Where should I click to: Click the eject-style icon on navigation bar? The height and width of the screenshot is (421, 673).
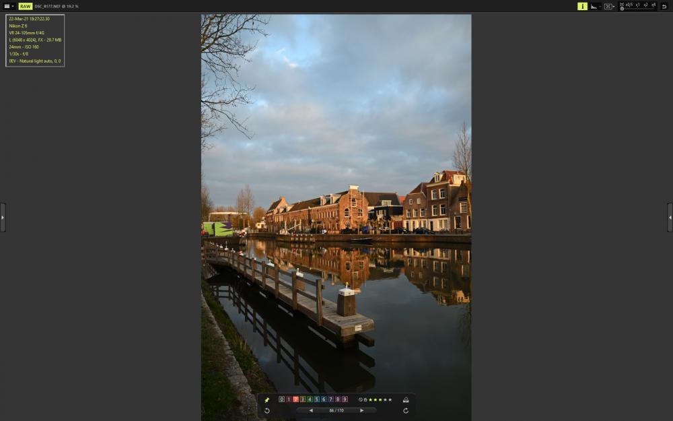[406, 400]
